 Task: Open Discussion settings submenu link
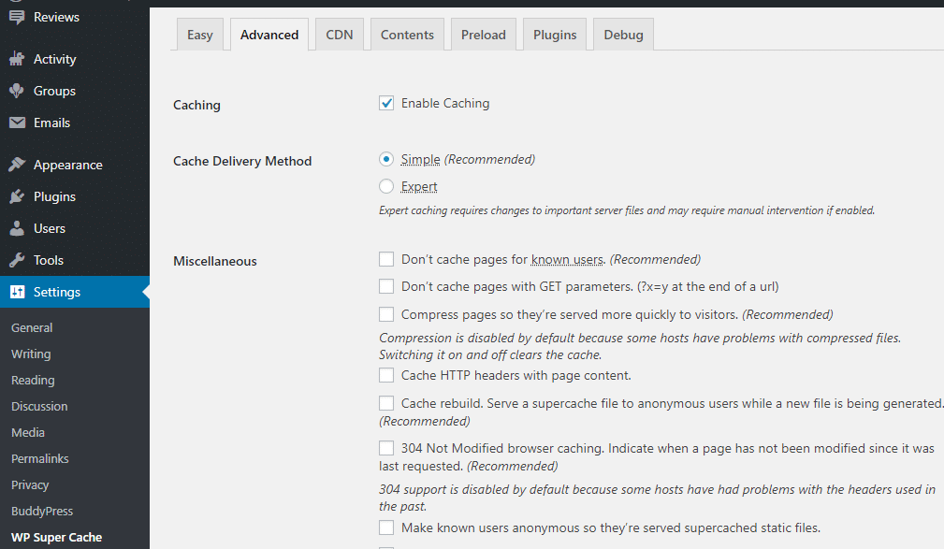(x=39, y=406)
